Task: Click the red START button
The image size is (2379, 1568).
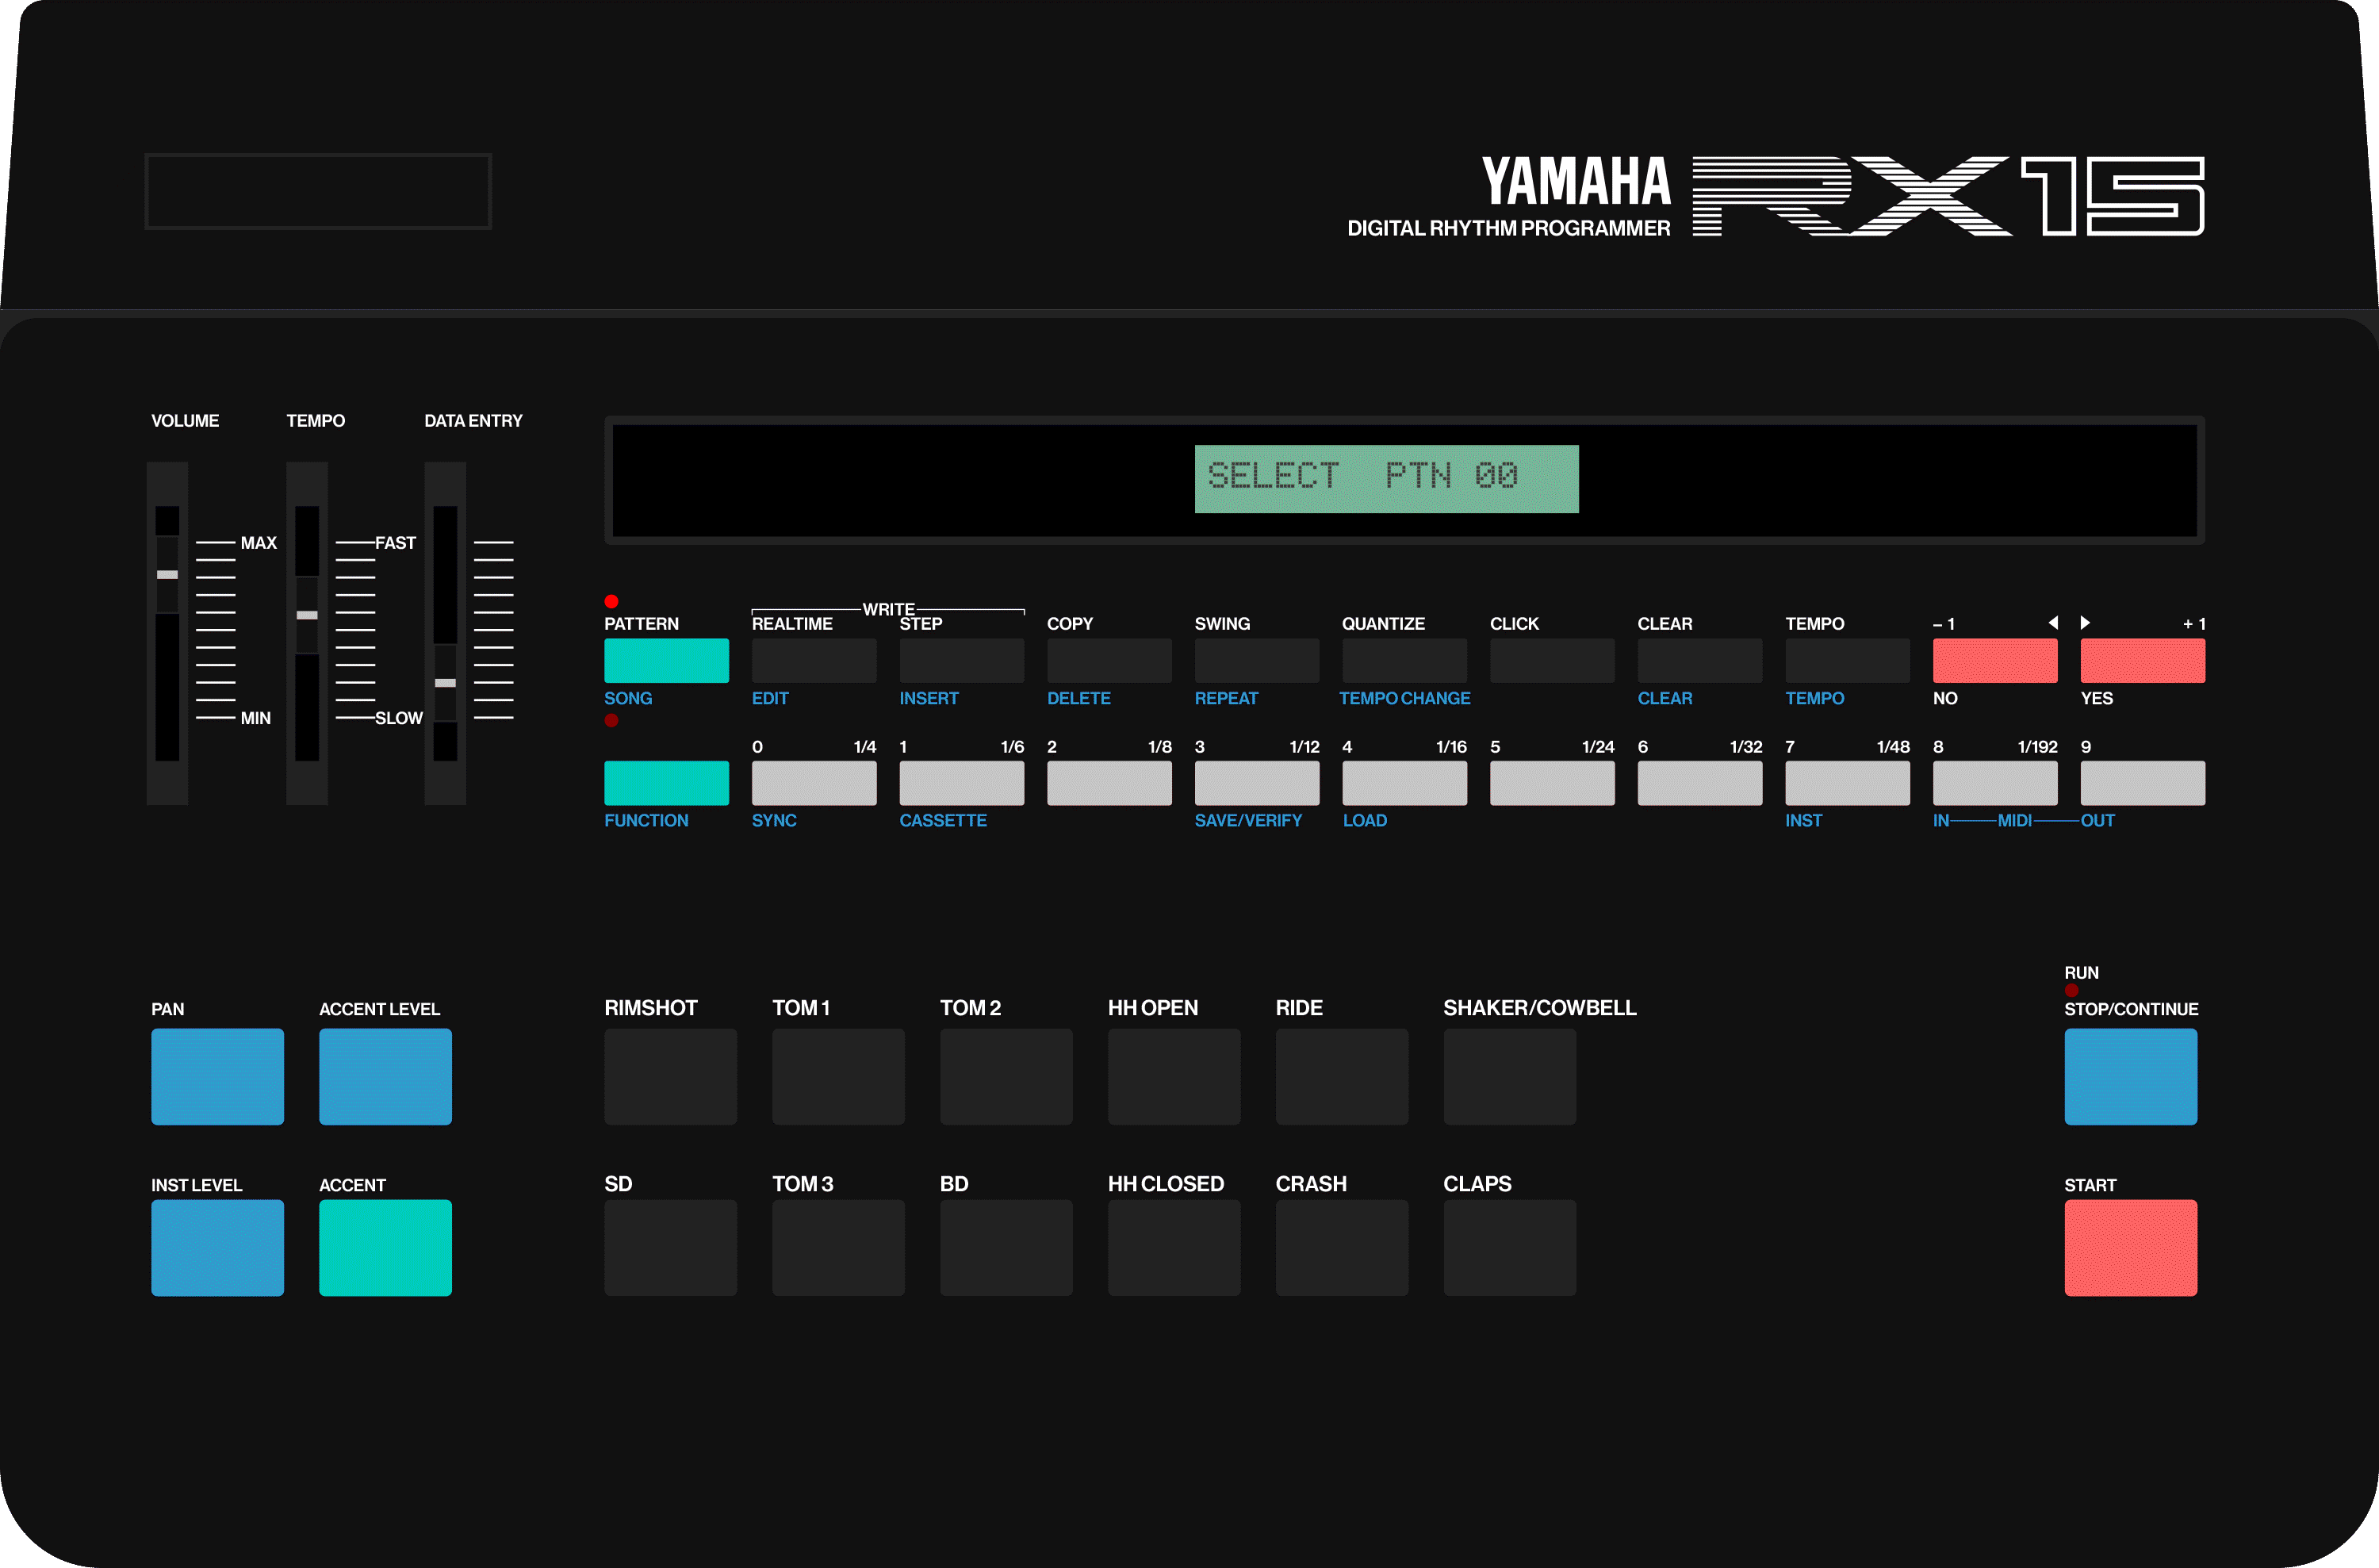Action: click(2131, 1248)
